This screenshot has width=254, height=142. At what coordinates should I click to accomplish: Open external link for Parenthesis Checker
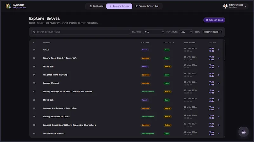pos(219,133)
